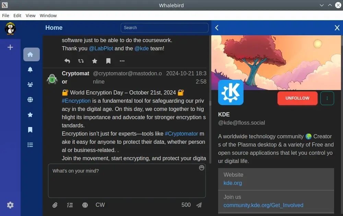Open the kde.org website link

pyautogui.click(x=233, y=183)
